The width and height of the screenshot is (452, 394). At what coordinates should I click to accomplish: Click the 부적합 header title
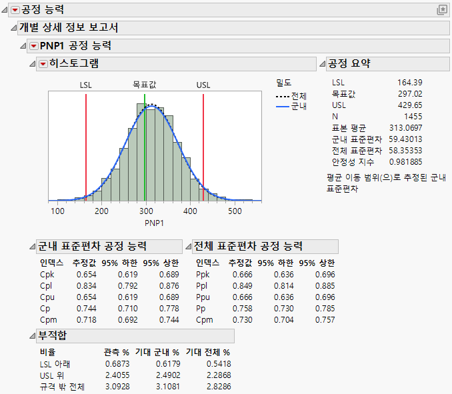(53, 335)
